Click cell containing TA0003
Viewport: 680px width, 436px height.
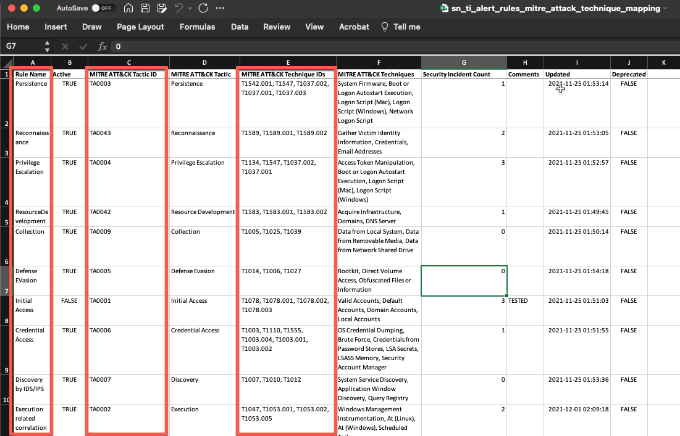(129, 103)
